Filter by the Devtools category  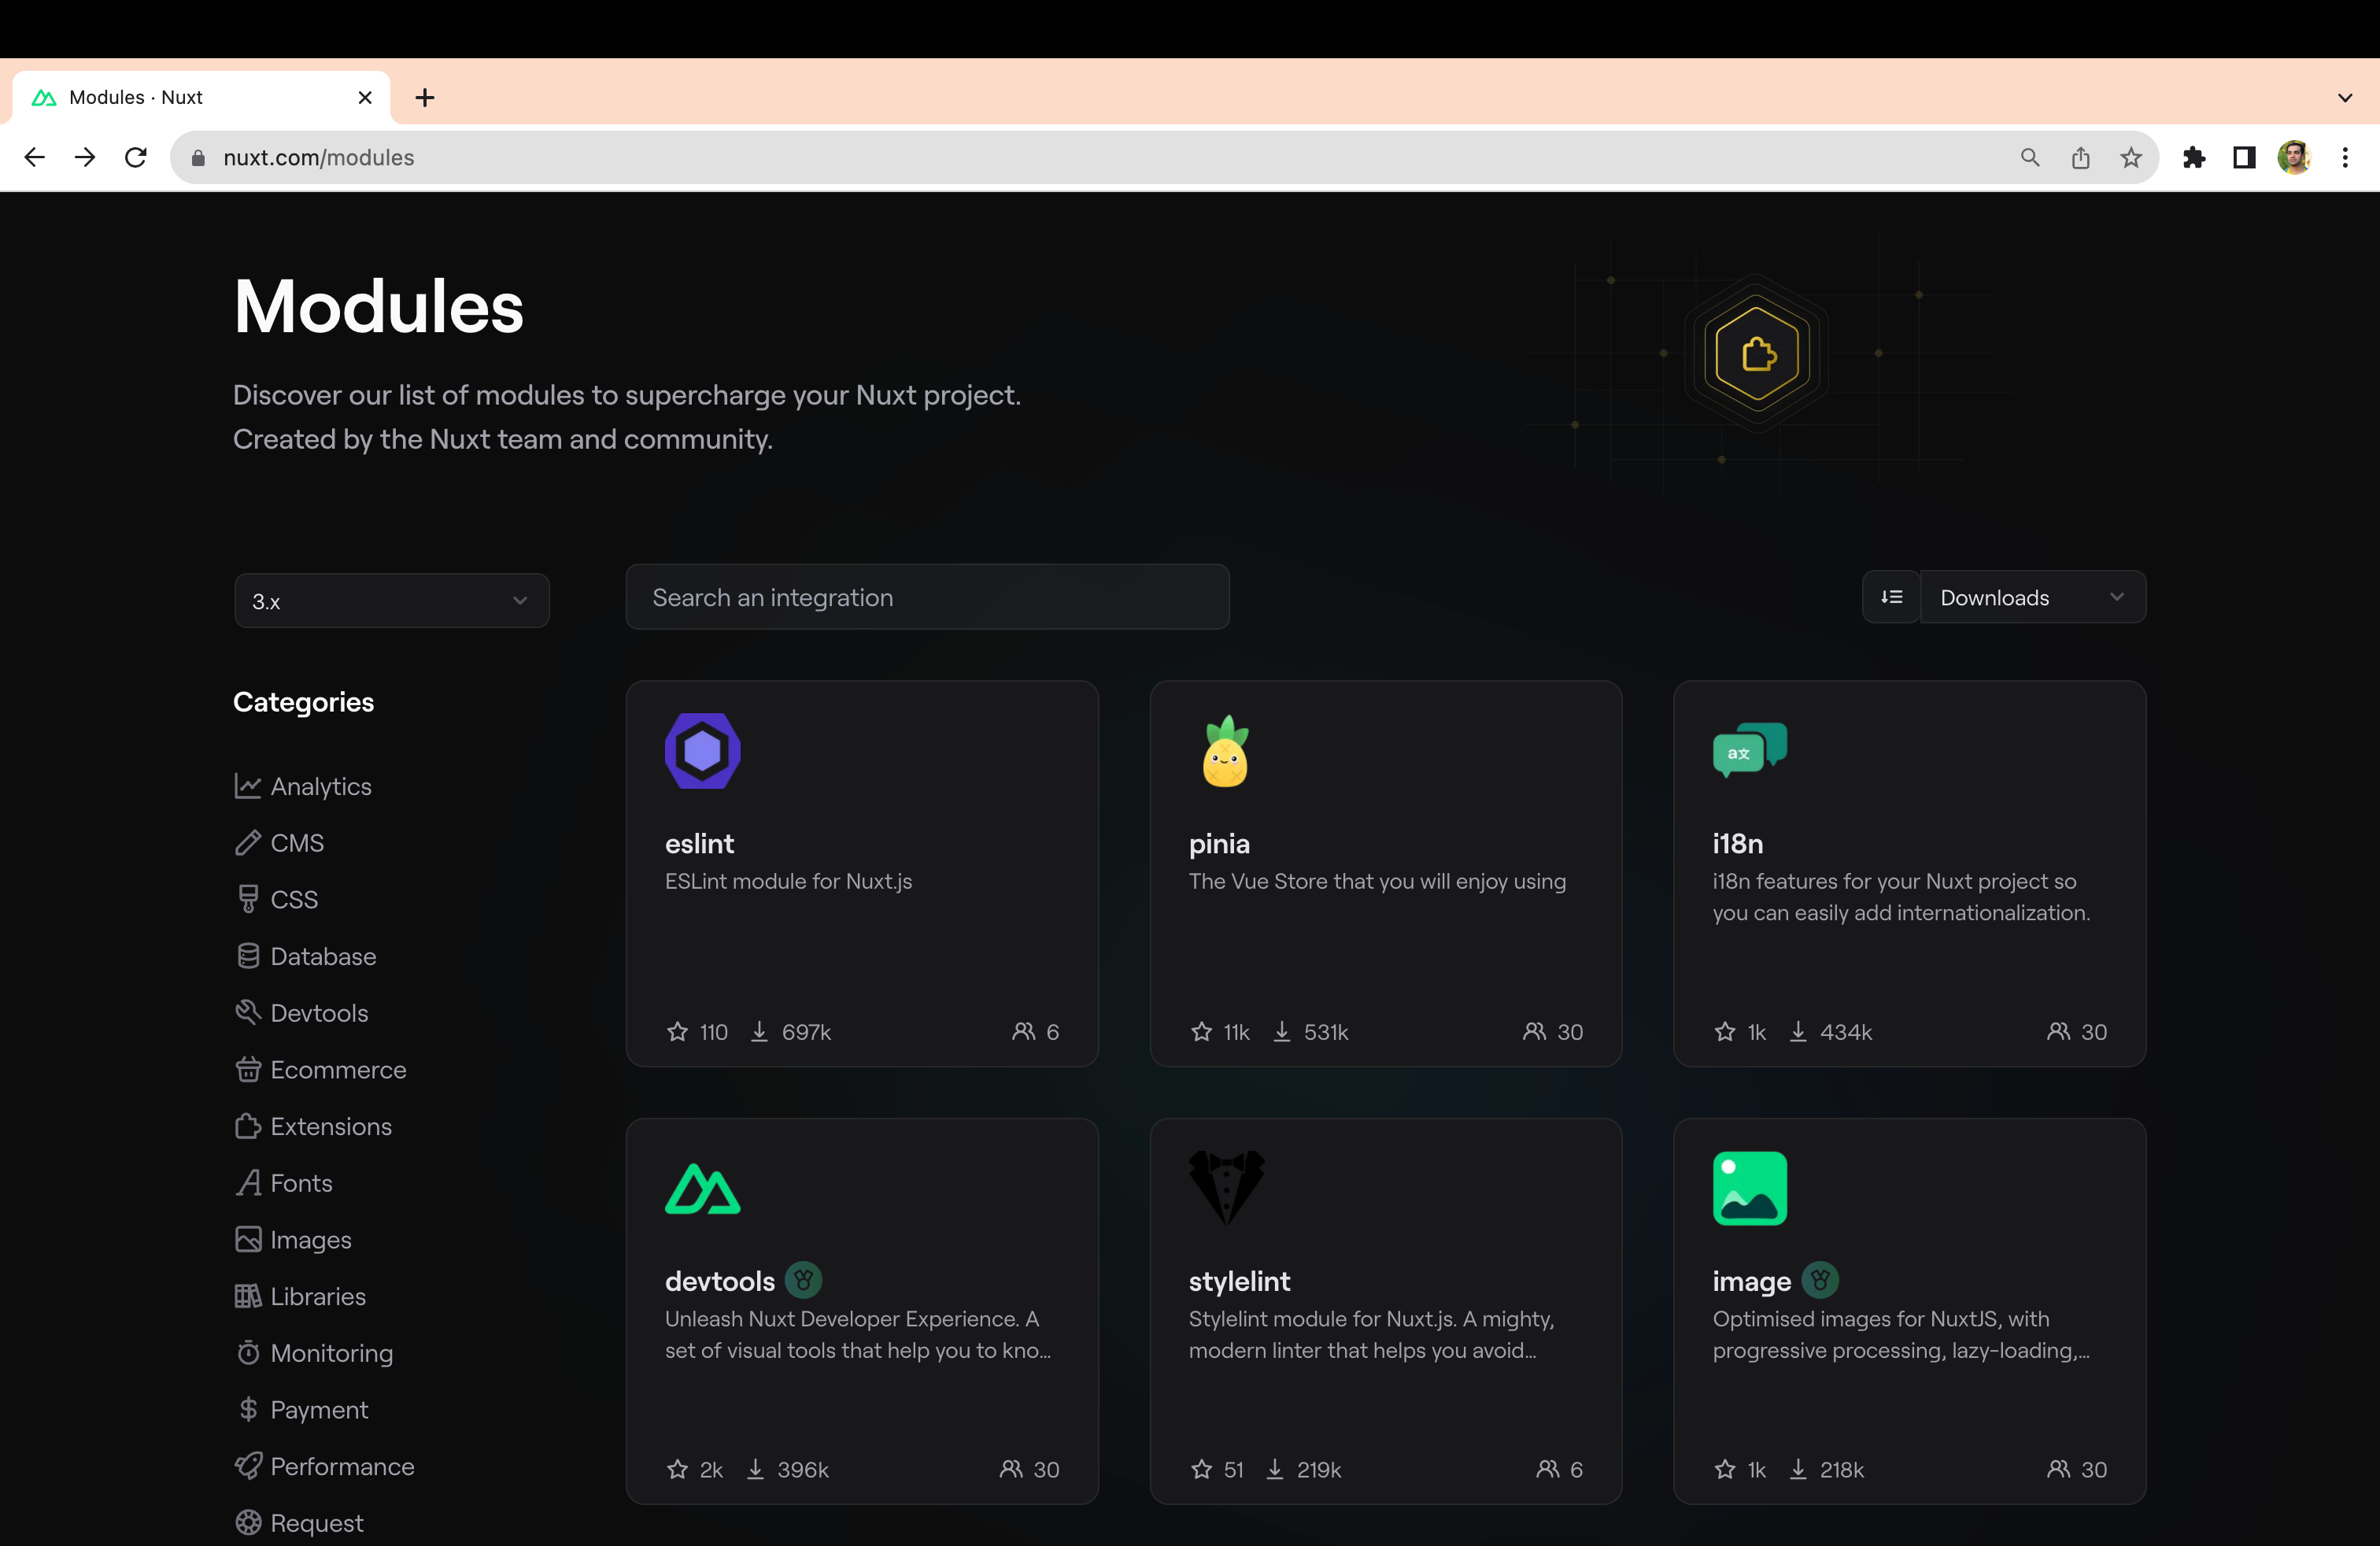(318, 1013)
